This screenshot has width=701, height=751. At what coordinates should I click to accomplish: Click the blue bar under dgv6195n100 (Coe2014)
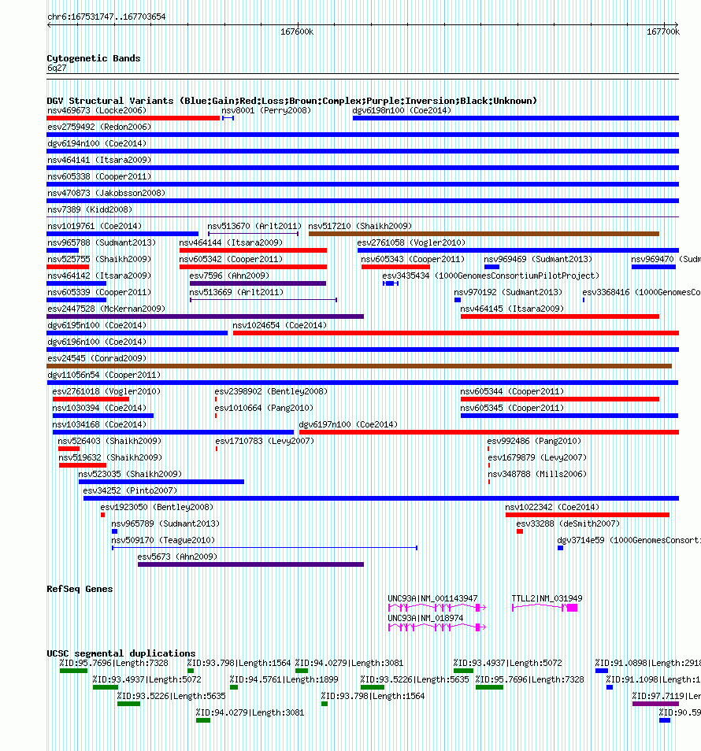tap(137, 333)
